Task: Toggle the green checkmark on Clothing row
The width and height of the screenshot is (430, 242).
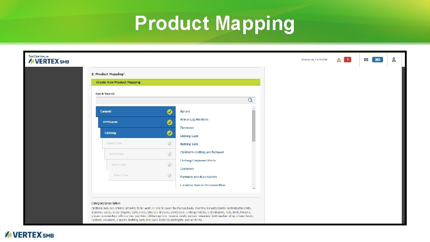Action: pyautogui.click(x=170, y=133)
